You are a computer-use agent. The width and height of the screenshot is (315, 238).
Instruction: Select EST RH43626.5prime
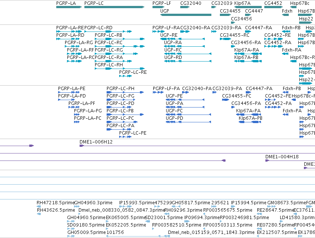pyautogui.click(x=56, y=210)
